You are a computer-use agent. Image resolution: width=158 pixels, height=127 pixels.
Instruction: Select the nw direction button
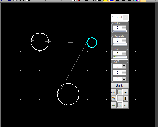113,92
